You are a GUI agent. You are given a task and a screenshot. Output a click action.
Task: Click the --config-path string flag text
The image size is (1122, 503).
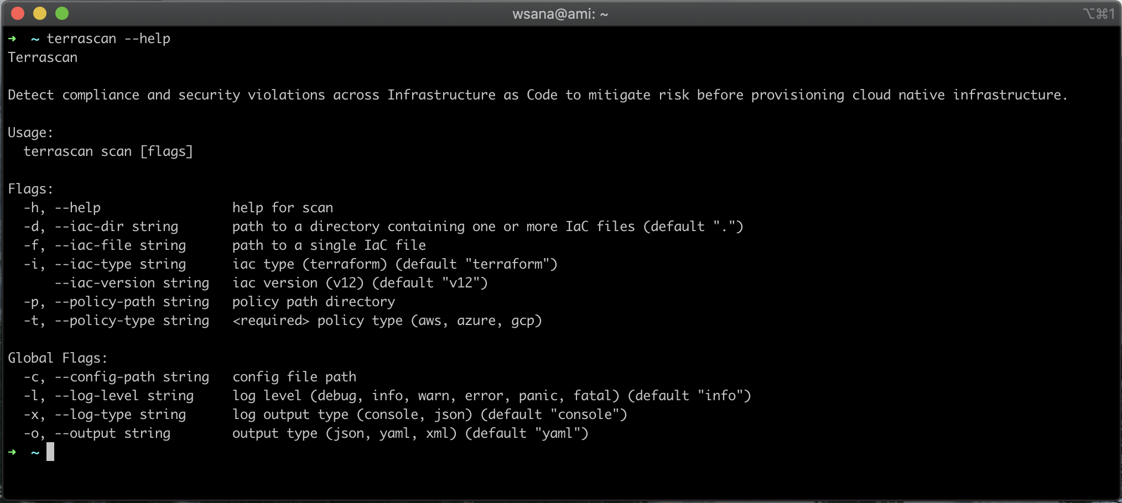pos(132,377)
